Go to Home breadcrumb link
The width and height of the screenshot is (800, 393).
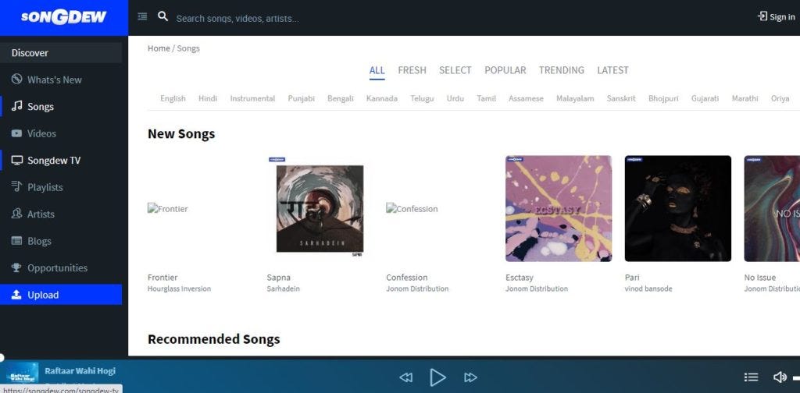point(159,48)
